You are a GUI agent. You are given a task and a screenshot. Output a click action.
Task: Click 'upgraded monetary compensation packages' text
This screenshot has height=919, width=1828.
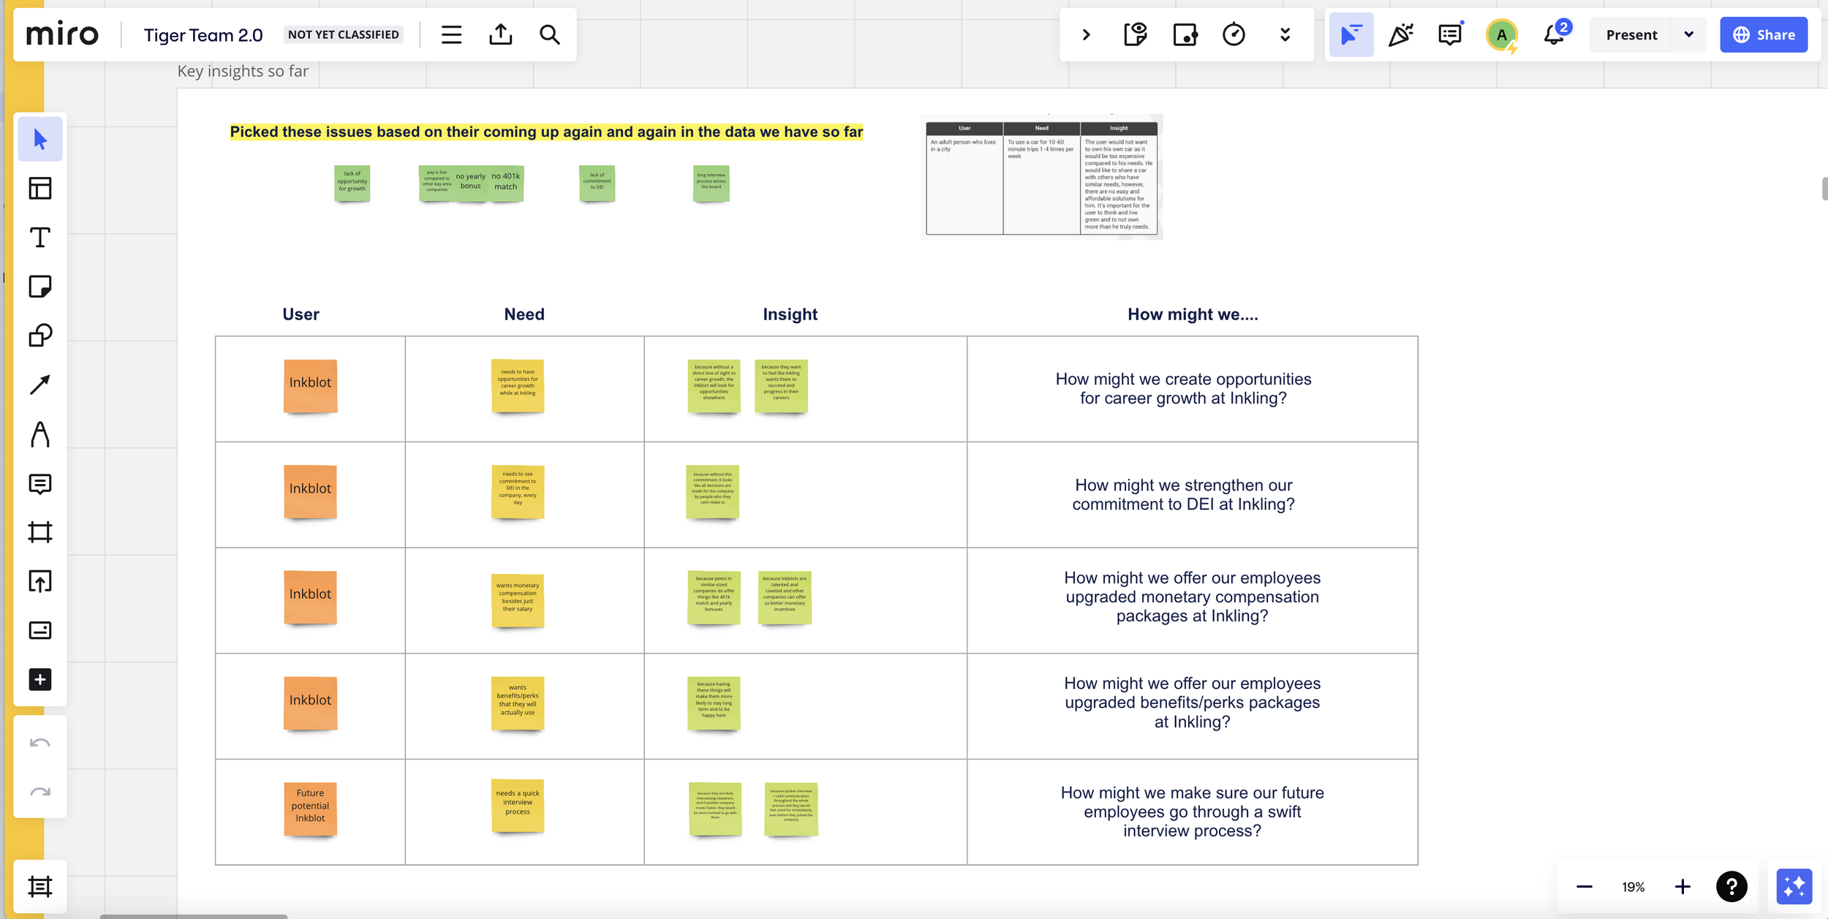coord(1193,597)
